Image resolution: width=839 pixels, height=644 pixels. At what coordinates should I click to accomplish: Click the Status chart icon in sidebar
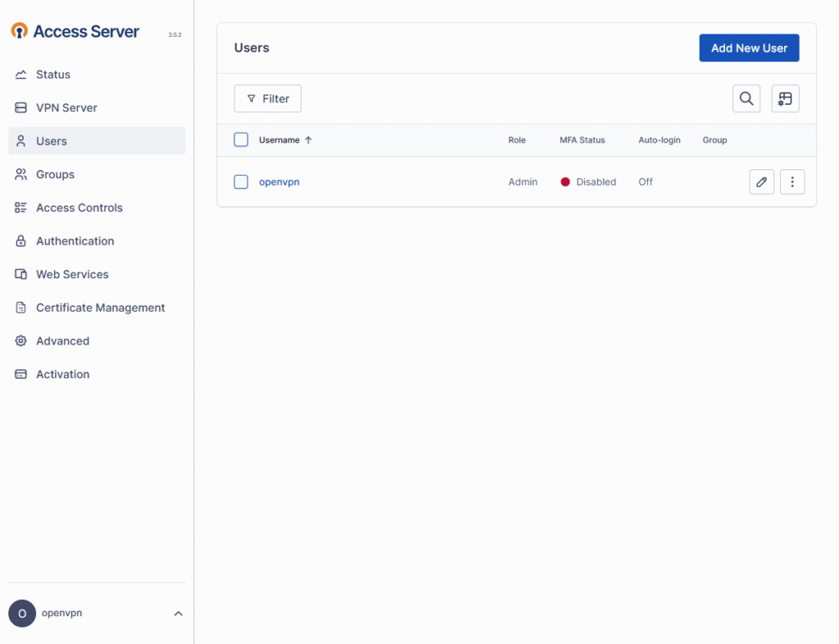21,74
